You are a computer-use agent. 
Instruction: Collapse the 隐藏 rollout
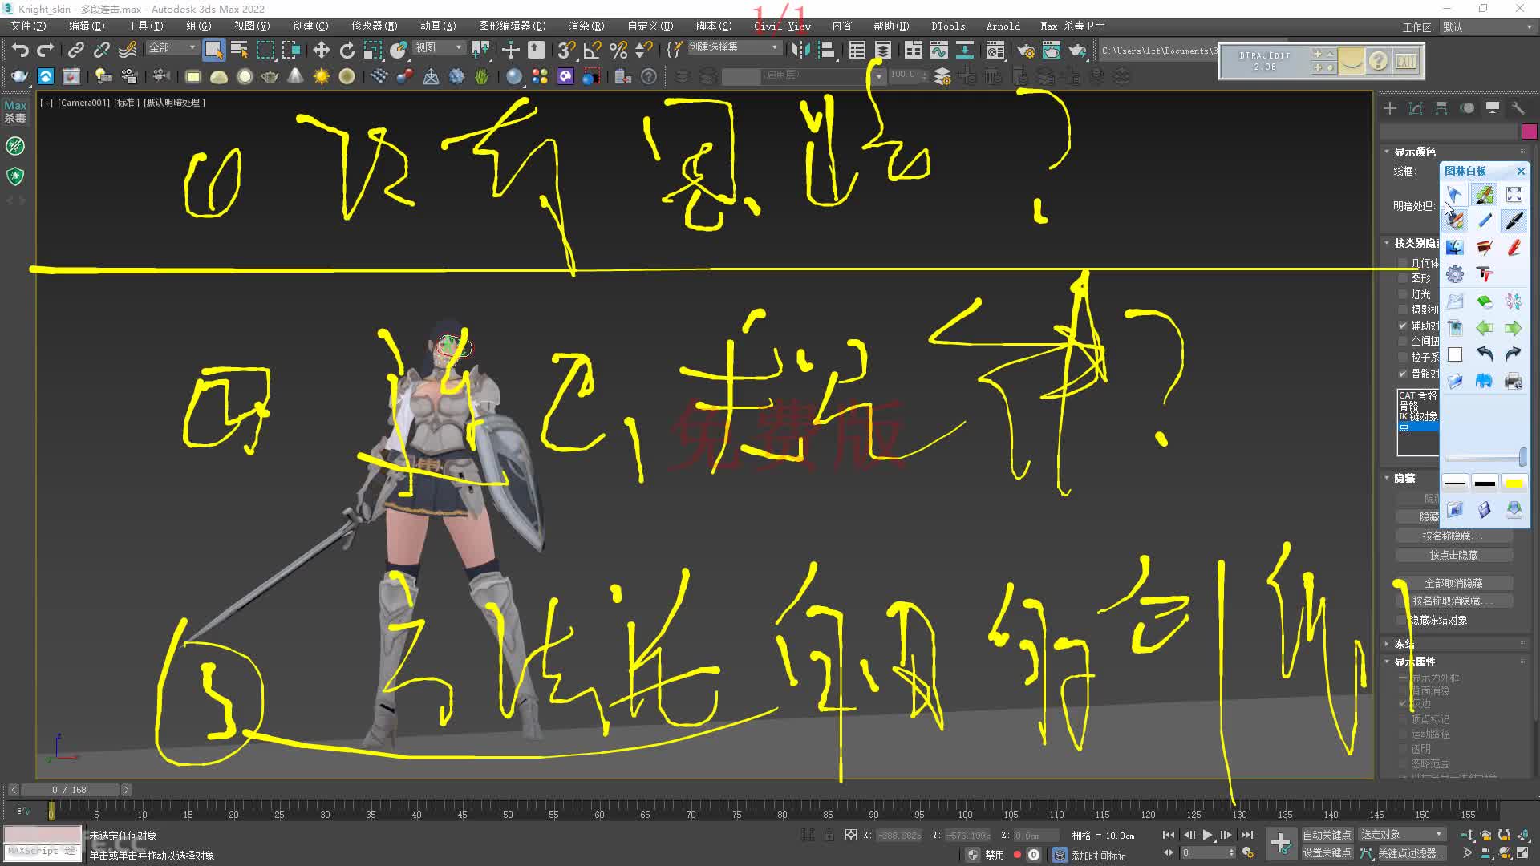[1404, 478]
